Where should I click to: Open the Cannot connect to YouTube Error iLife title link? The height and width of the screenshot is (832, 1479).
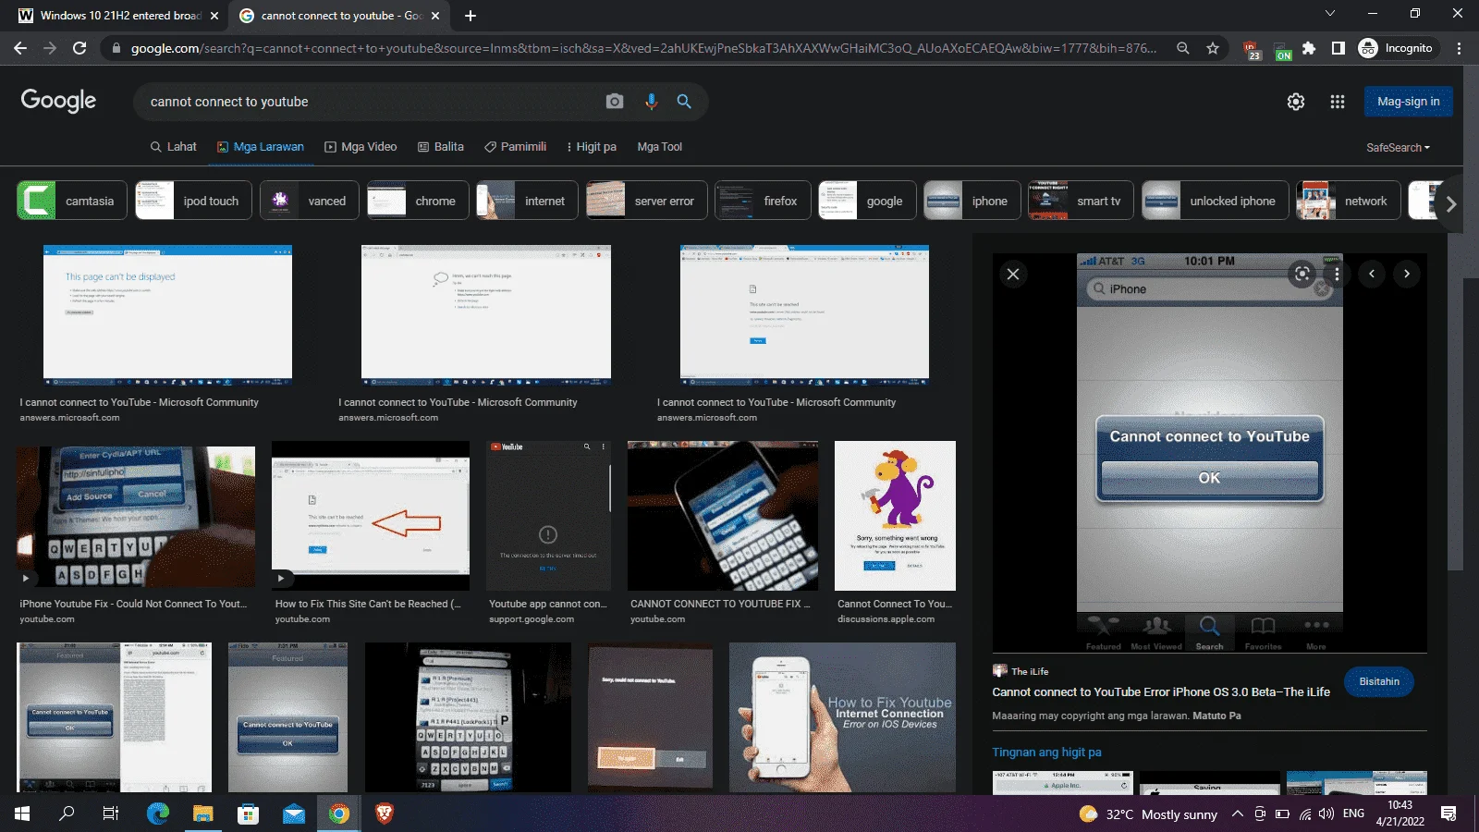1161,692
